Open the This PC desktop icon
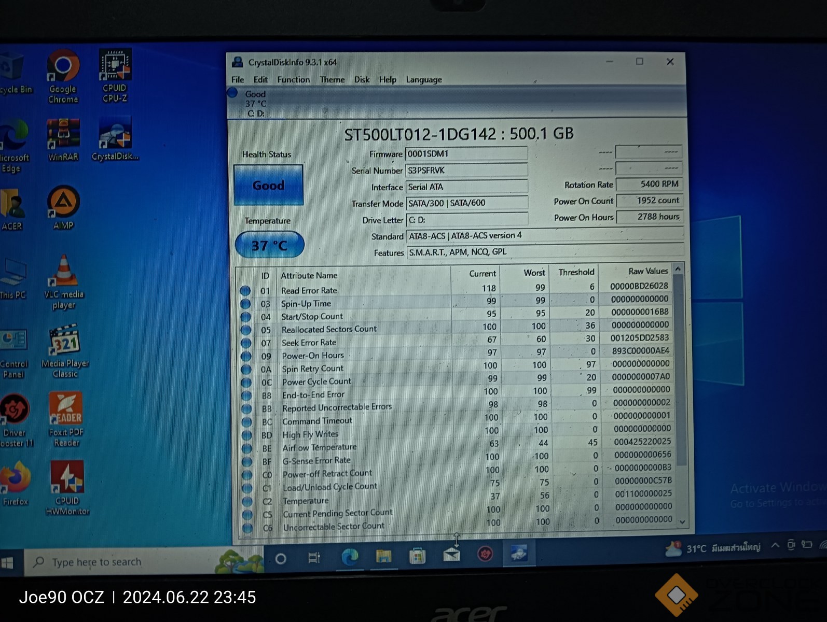The width and height of the screenshot is (827, 622). tap(13, 279)
